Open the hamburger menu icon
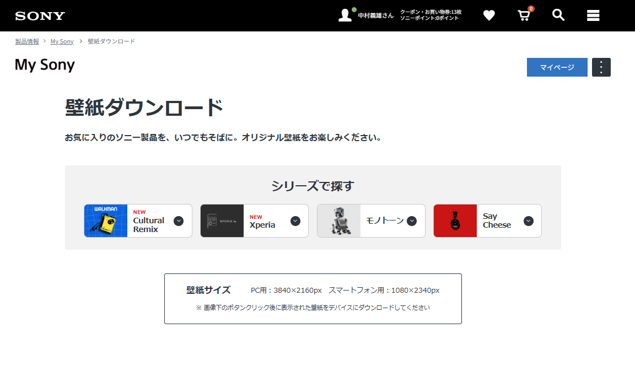The width and height of the screenshot is (635, 371). [593, 15]
